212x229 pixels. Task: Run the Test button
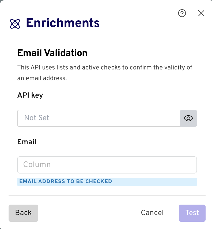pos(192,213)
